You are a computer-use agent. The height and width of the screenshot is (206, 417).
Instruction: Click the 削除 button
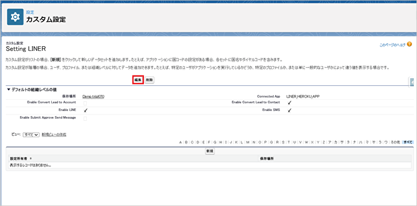pyautogui.click(x=149, y=80)
